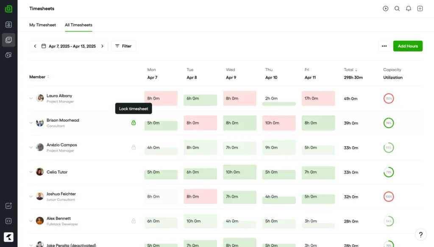This screenshot has width=434, height=247.
Task: Open the contacts icon in the sidebar
Action: coord(8,25)
